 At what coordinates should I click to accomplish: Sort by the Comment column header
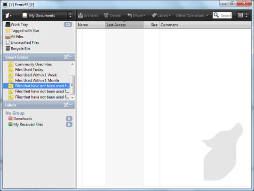[x=205, y=25]
